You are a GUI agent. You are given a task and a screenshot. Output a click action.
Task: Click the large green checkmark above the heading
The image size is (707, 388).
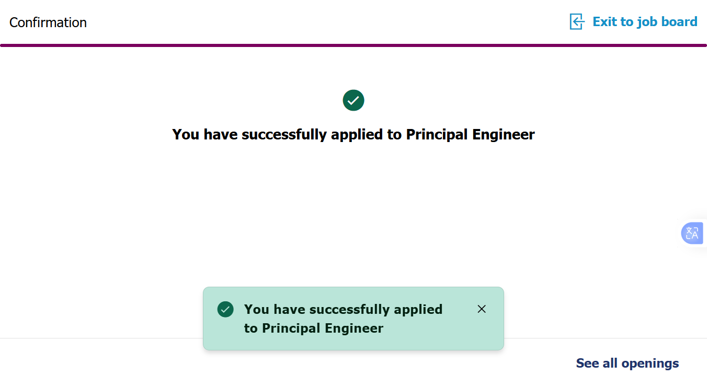pyautogui.click(x=353, y=100)
